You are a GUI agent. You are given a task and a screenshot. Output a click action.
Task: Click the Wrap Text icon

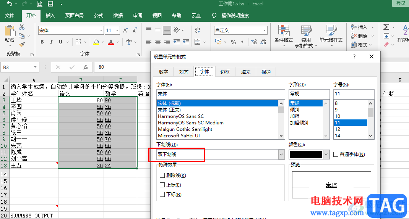(198, 30)
